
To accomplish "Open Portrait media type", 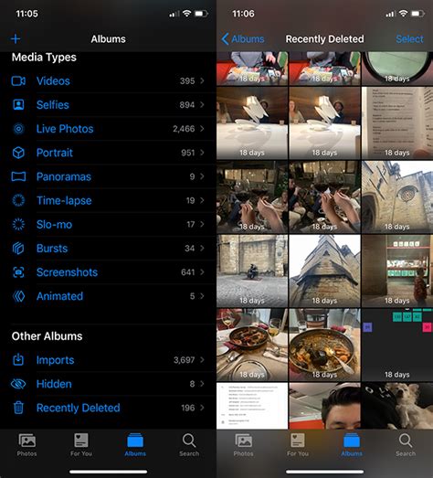I will pos(108,153).
